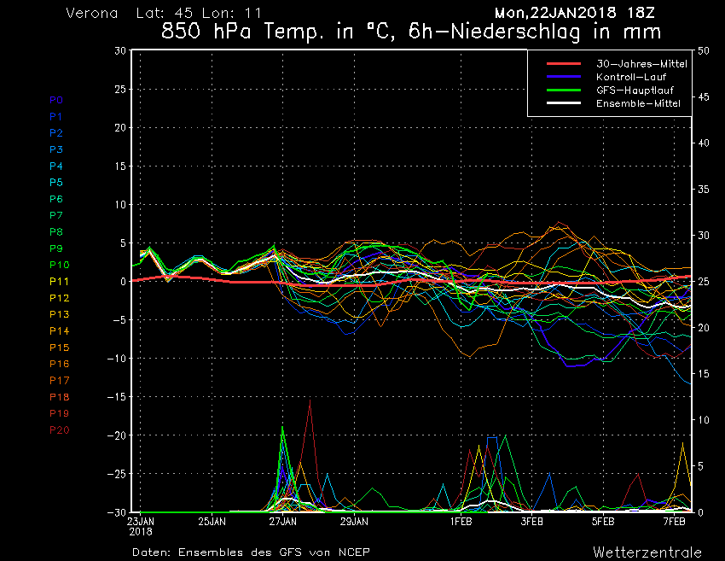Click the '7FEB' date axis label

coord(674,522)
